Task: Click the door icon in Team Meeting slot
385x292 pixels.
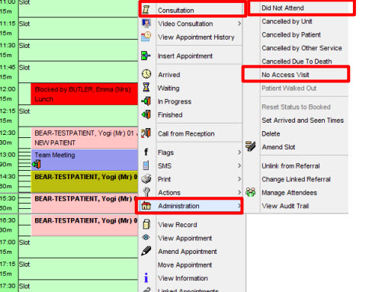Action: click(x=37, y=165)
